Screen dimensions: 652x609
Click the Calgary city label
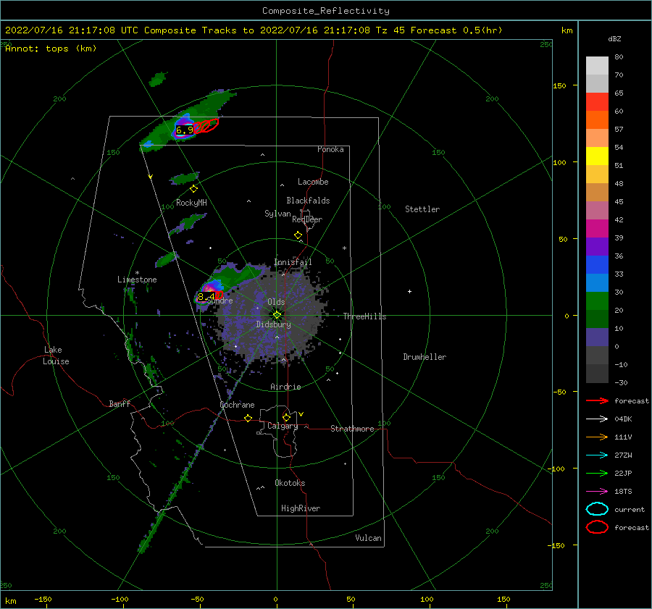(283, 426)
